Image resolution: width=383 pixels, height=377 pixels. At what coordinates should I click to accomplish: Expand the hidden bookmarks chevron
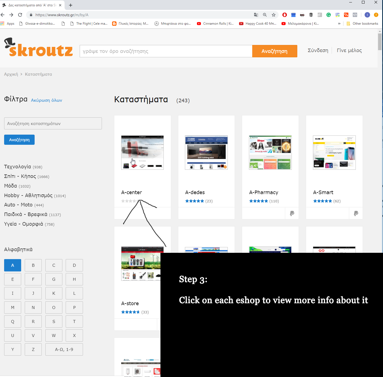tap(339, 24)
